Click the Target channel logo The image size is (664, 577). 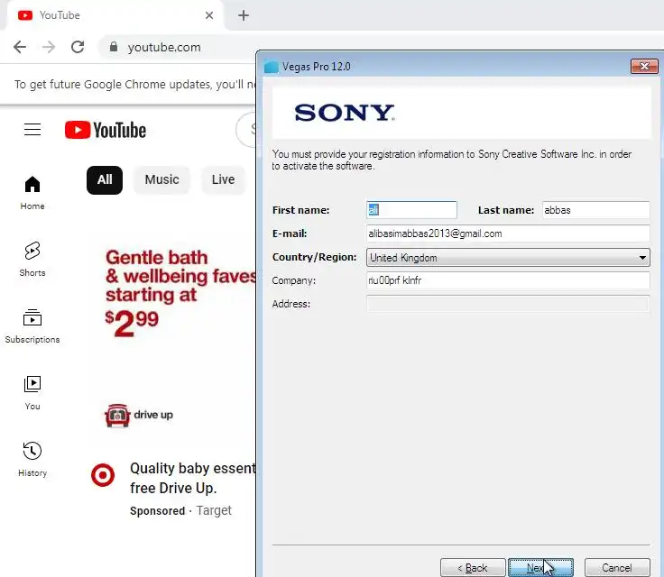103,475
